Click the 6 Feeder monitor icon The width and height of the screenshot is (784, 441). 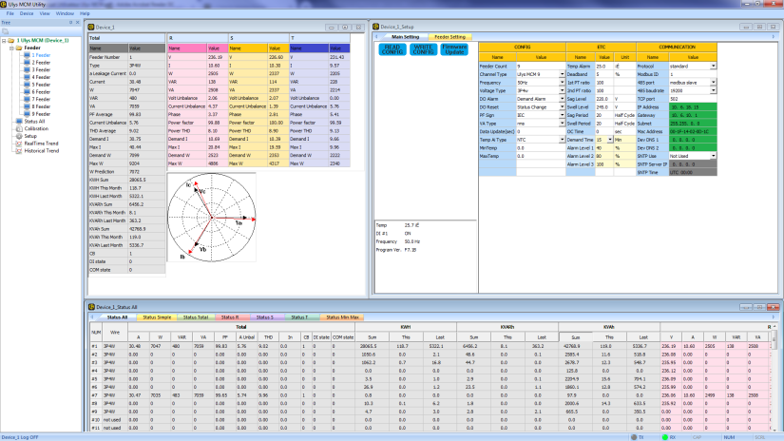pyautogui.click(x=27, y=92)
